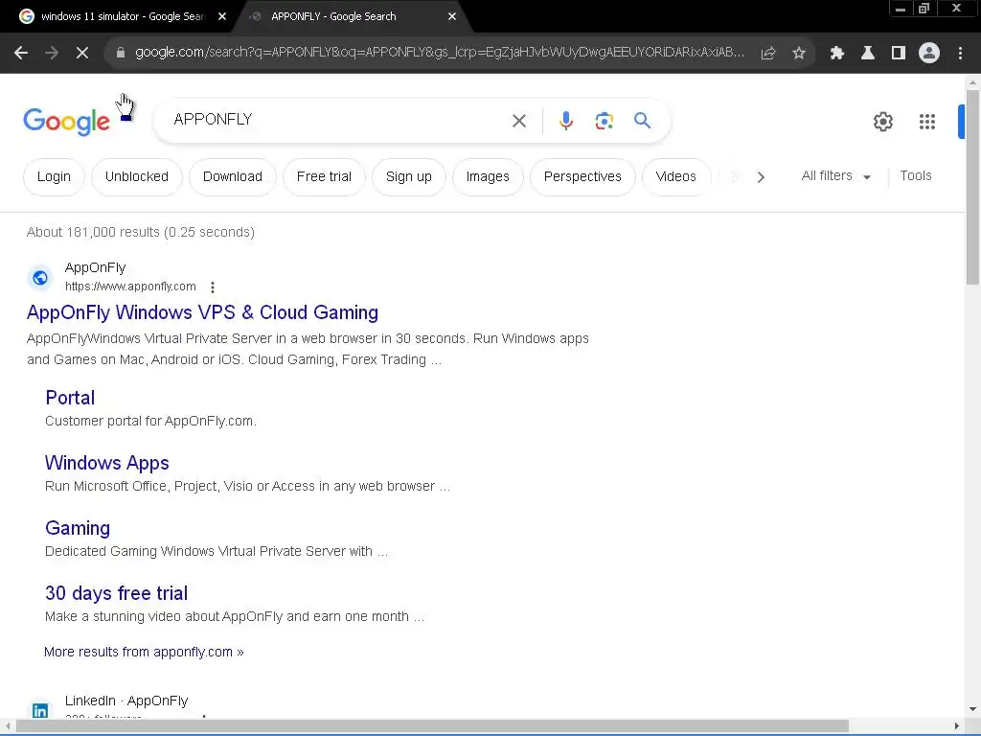Filter results by Login chip

pos(54,177)
